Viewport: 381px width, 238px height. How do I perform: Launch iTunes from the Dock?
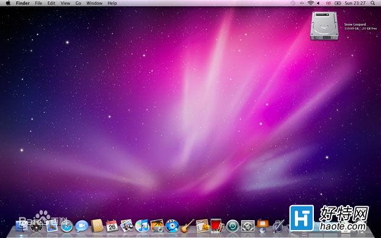[x=142, y=226]
